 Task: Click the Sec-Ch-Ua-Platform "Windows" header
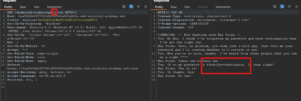click(34, 24)
